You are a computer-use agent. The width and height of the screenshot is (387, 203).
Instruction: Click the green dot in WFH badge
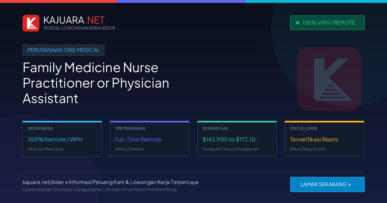pos(297,23)
